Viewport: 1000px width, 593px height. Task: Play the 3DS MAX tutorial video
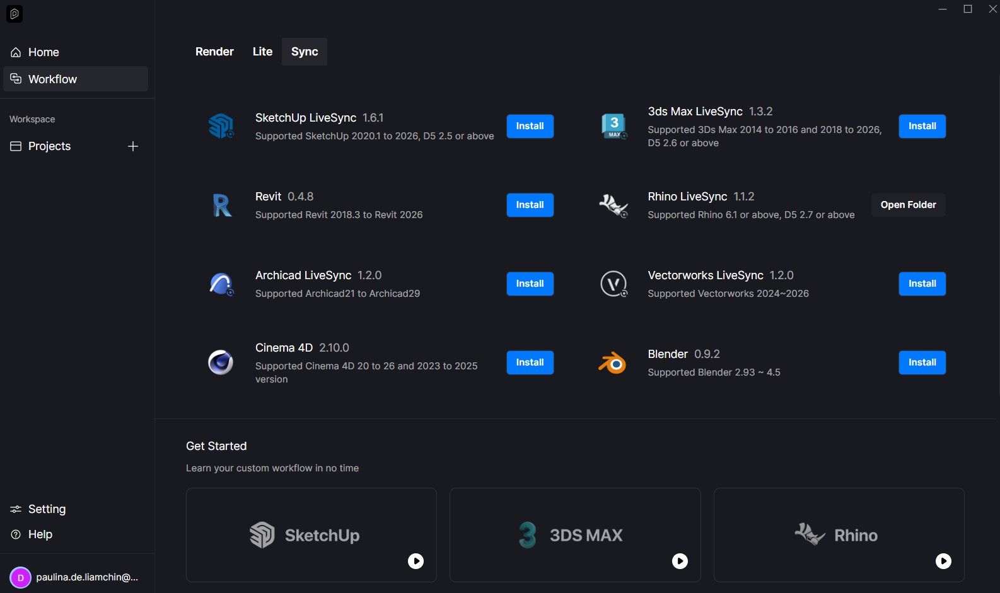[x=680, y=561]
